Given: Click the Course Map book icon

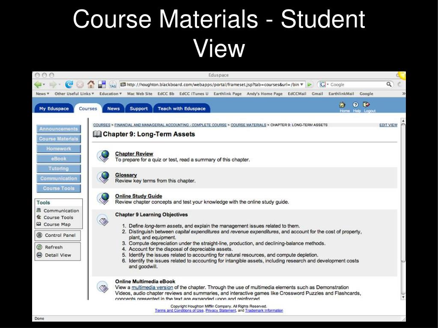Looking at the screenshot, I should tap(39, 224).
